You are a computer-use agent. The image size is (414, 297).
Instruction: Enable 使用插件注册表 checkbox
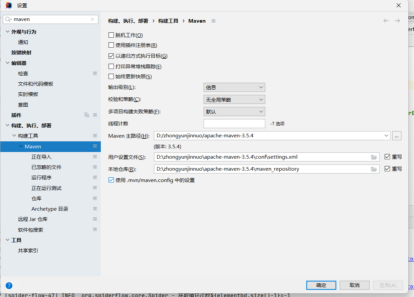[x=111, y=45]
